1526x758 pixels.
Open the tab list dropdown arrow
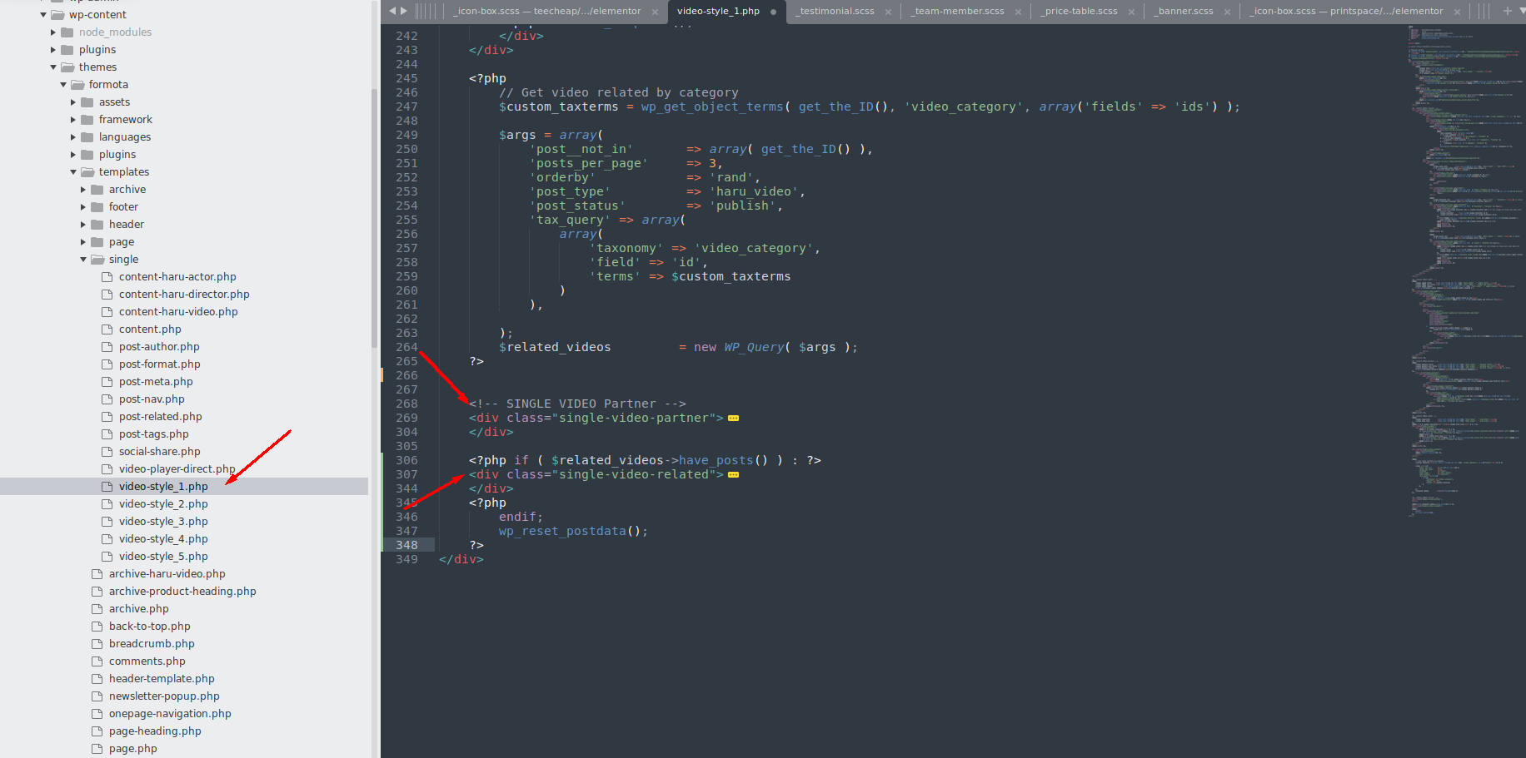click(1521, 11)
